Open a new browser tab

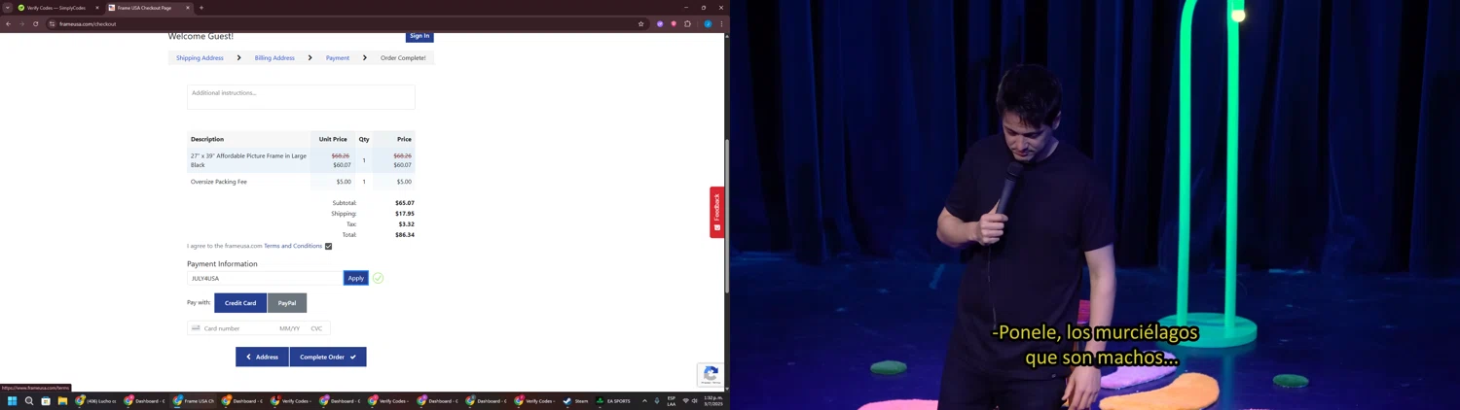point(201,8)
